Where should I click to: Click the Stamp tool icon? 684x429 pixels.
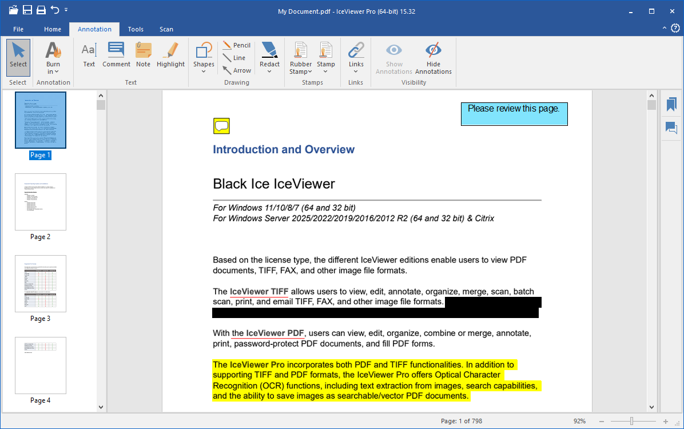[x=325, y=50]
